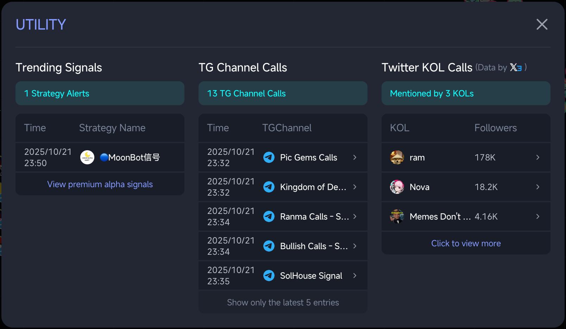
Task: Click the MoonBot signal avatar icon
Action: point(87,157)
